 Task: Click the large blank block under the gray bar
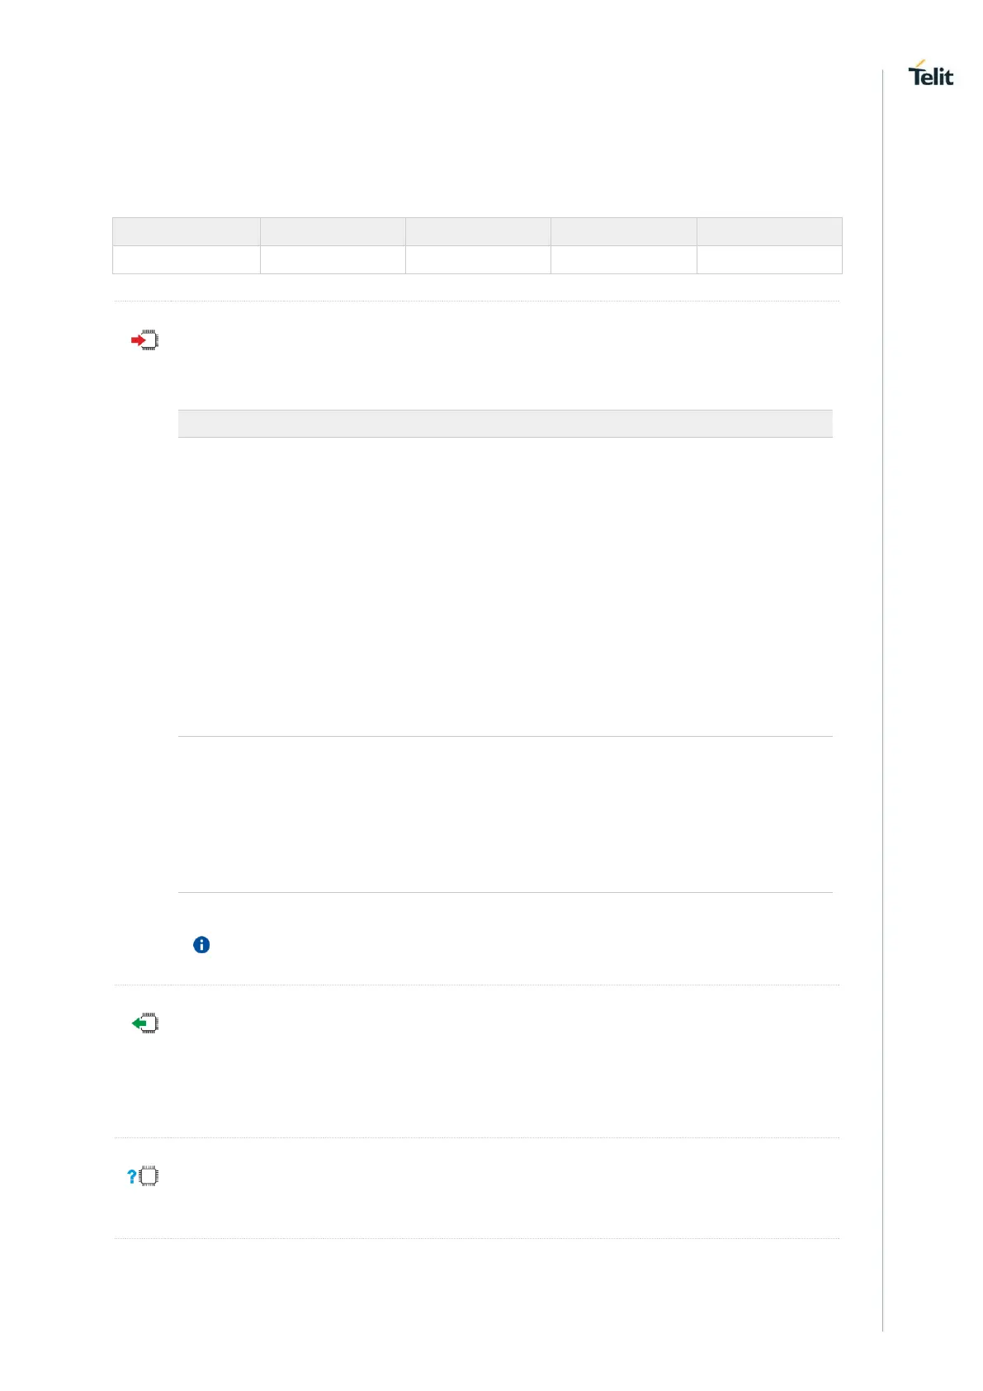coord(505,587)
